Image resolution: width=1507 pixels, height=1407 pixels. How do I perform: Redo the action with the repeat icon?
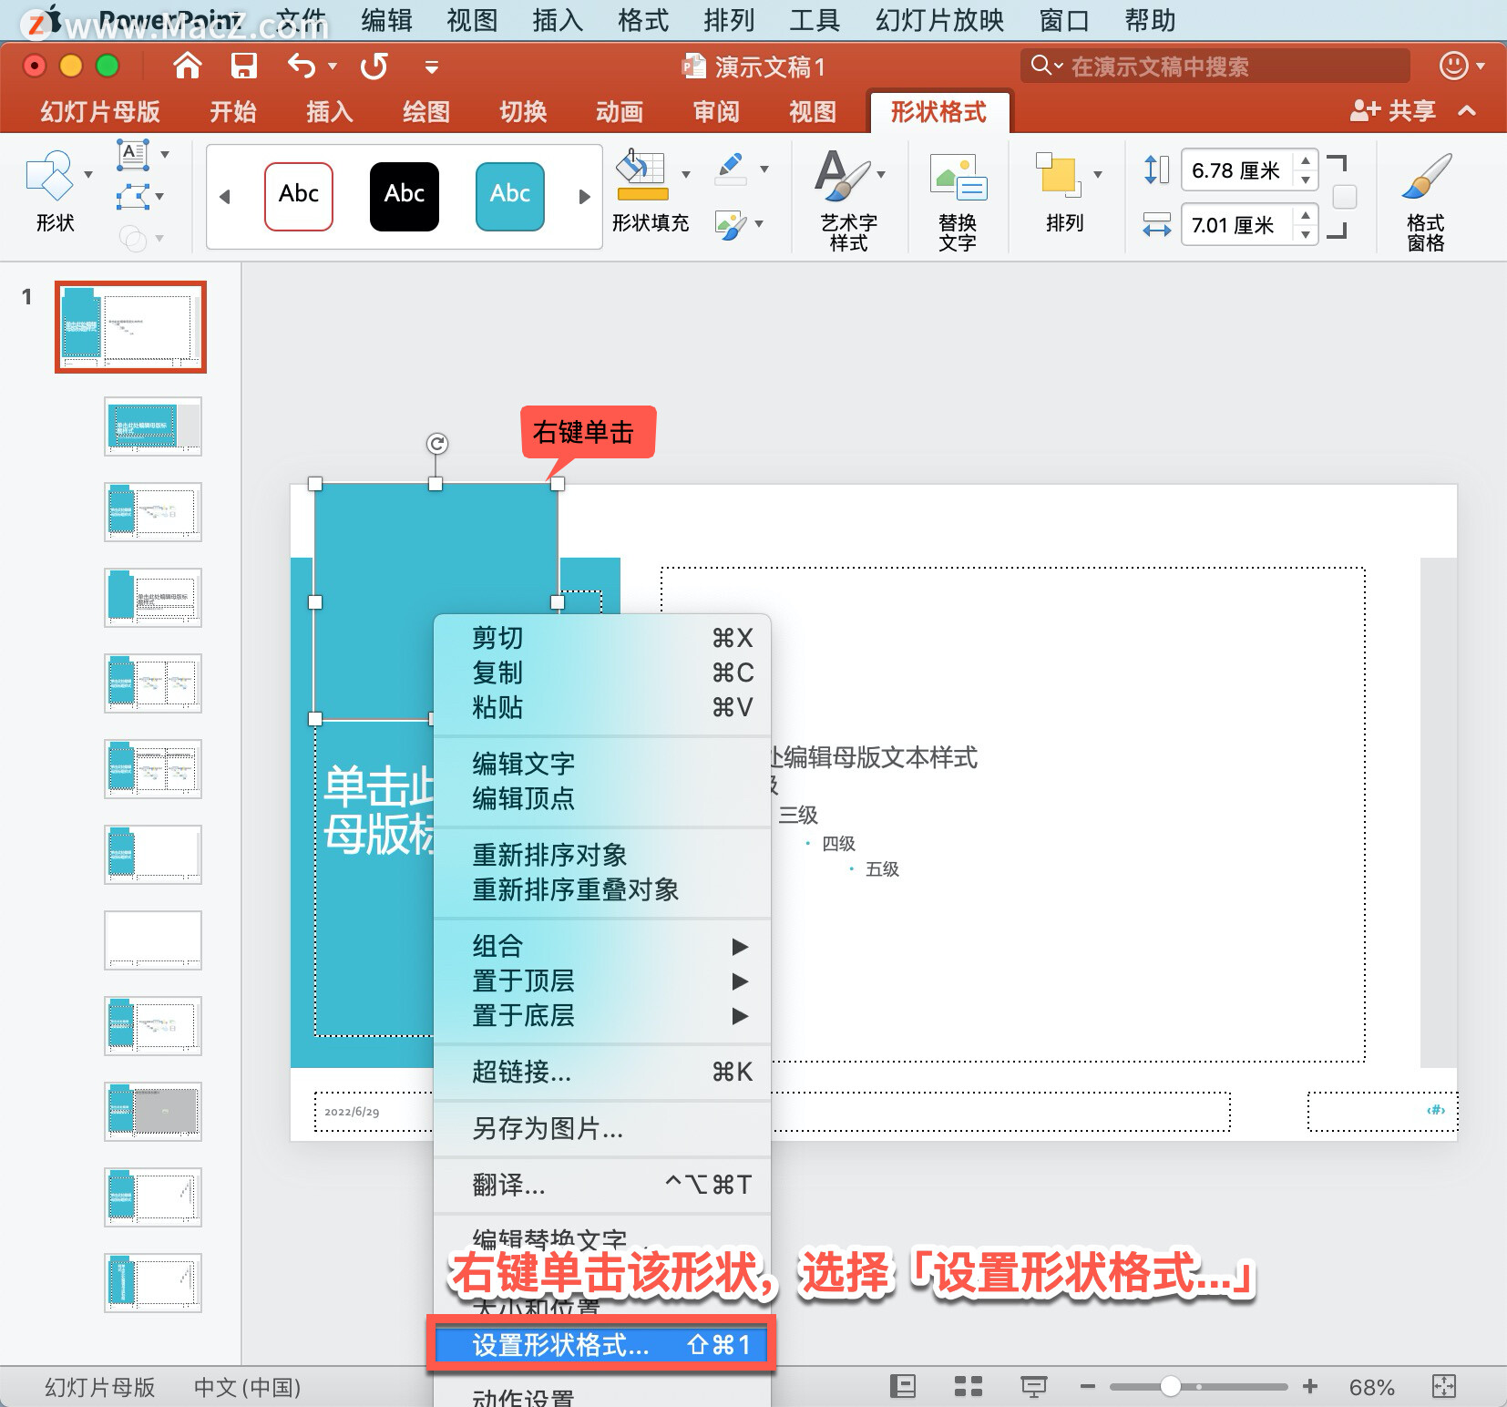coord(374,66)
